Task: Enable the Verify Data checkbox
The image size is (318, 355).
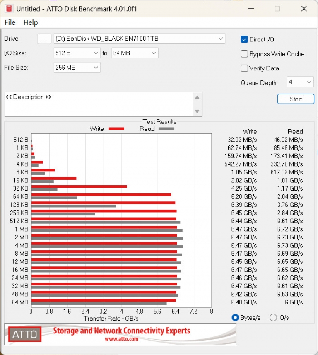Action: (x=244, y=68)
